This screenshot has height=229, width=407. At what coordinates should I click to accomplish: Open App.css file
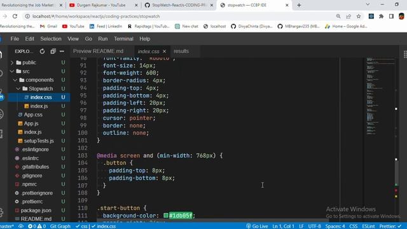coord(33,114)
